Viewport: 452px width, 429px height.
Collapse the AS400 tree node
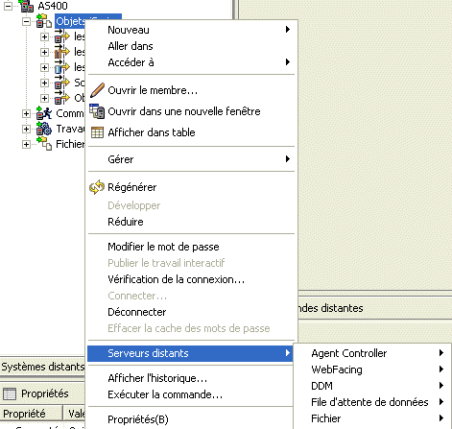point(8,6)
